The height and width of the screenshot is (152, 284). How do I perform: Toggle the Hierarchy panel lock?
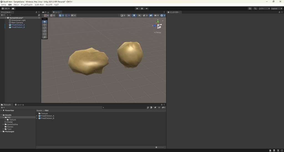[36, 12]
